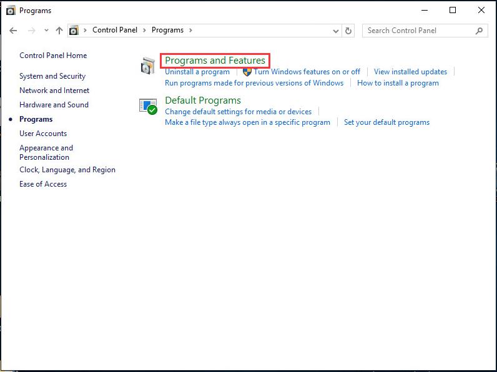Click the search magnifier icon

click(479, 31)
